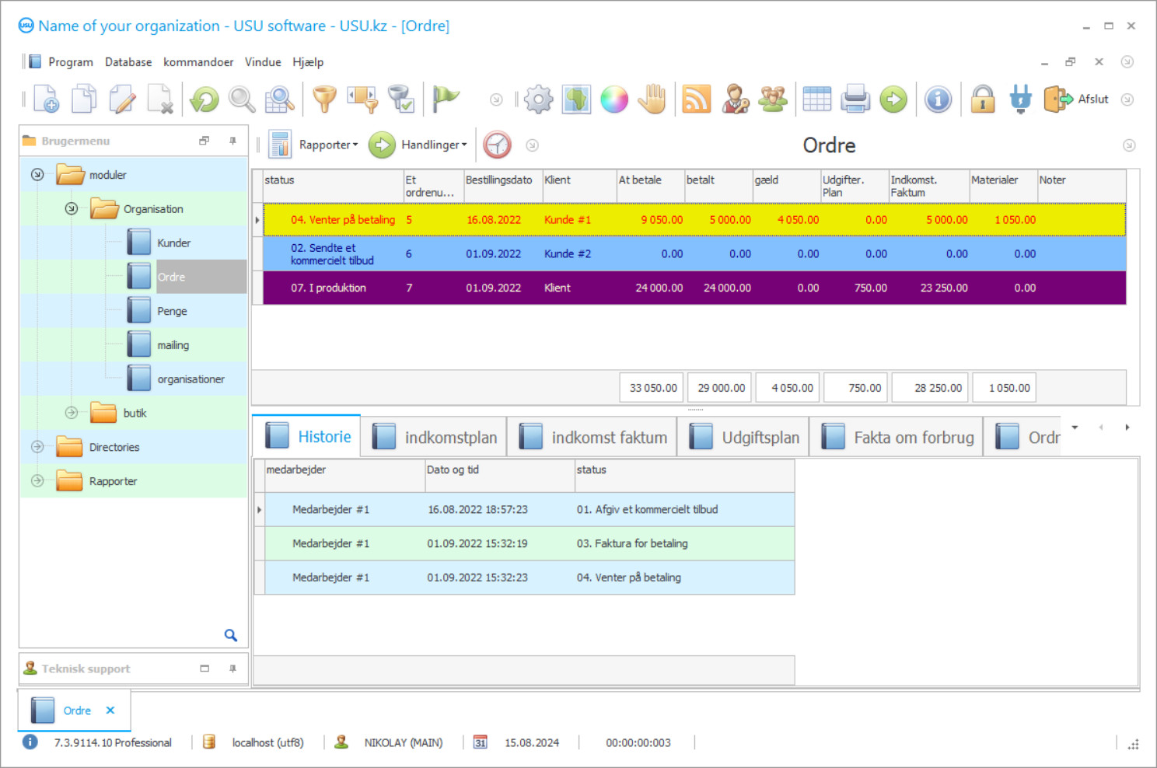Viewport: 1157px width, 768px height.
Task: Click the magnifier search icon in toolbar
Action: coord(242,99)
